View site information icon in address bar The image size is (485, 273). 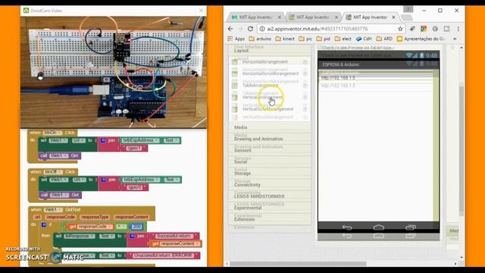click(x=262, y=29)
